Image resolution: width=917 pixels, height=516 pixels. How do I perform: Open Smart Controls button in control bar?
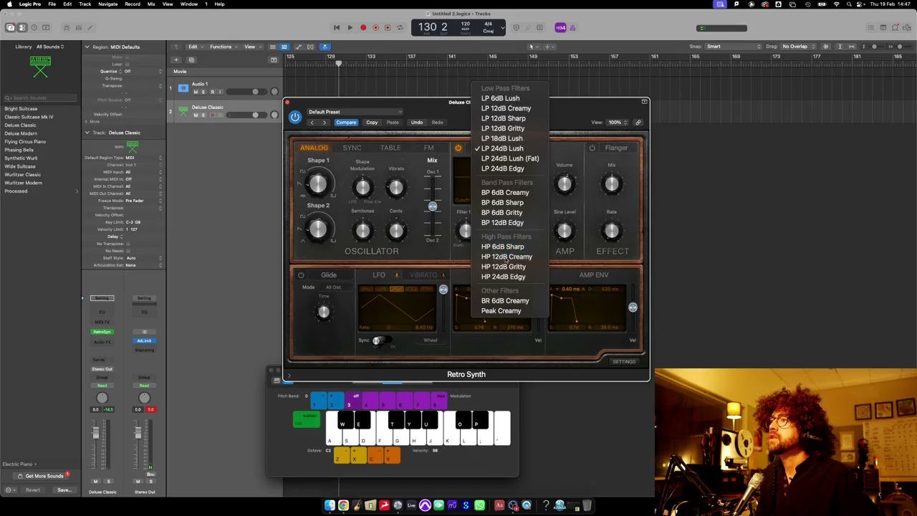click(x=67, y=28)
